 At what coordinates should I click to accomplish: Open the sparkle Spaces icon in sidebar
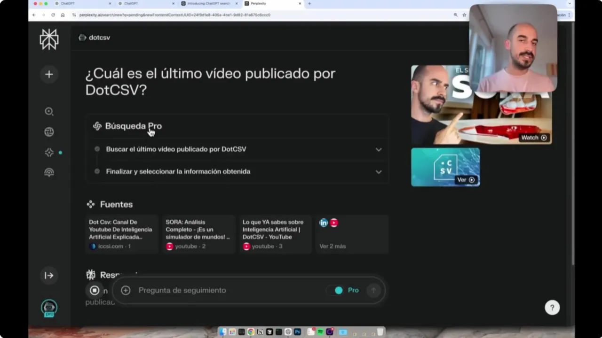click(x=49, y=153)
